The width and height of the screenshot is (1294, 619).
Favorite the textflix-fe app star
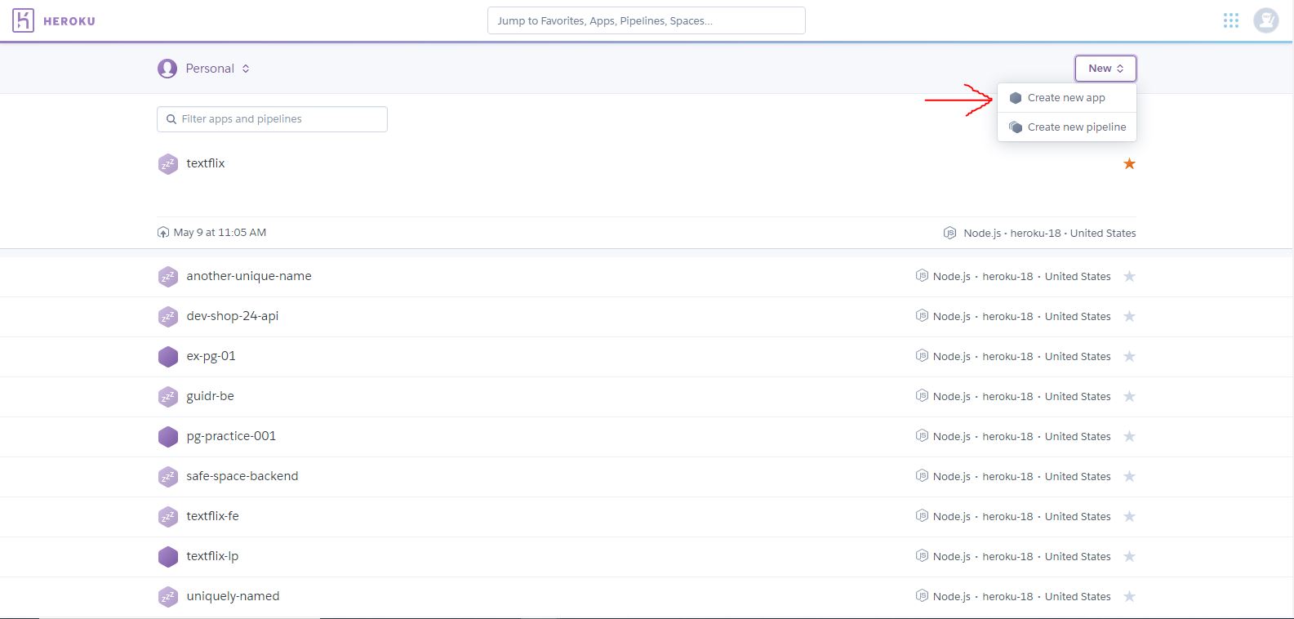[x=1129, y=517]
